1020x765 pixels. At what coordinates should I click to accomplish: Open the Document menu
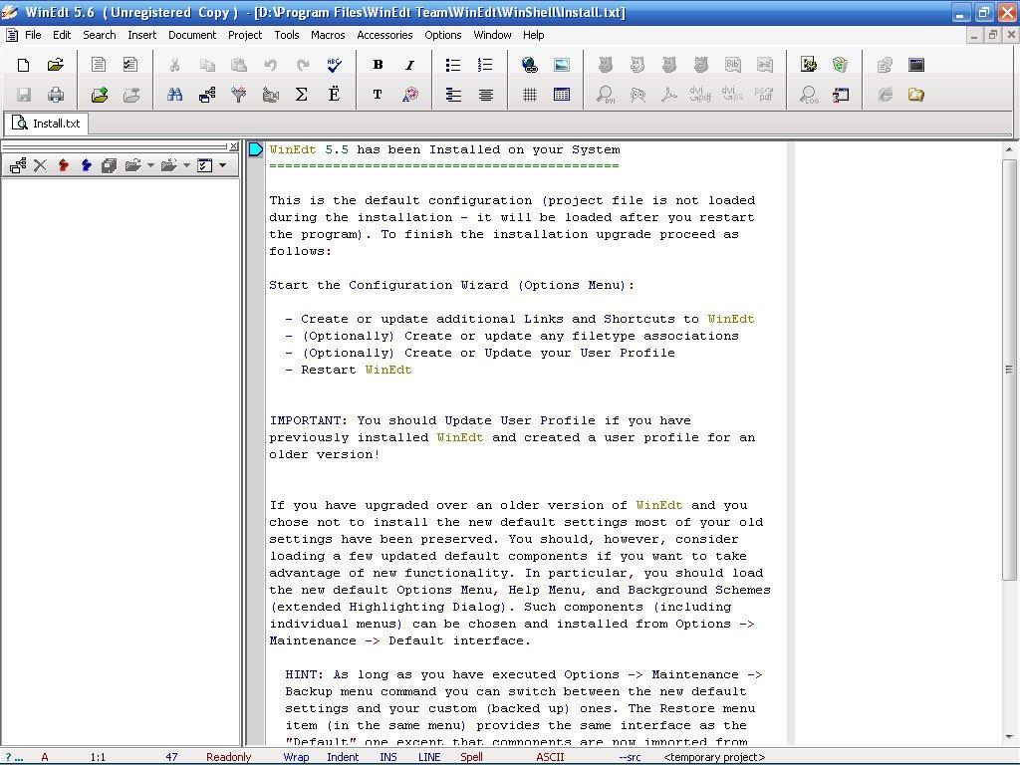(192, 35)
